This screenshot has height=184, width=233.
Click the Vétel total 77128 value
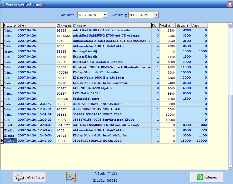pos(112,173)
